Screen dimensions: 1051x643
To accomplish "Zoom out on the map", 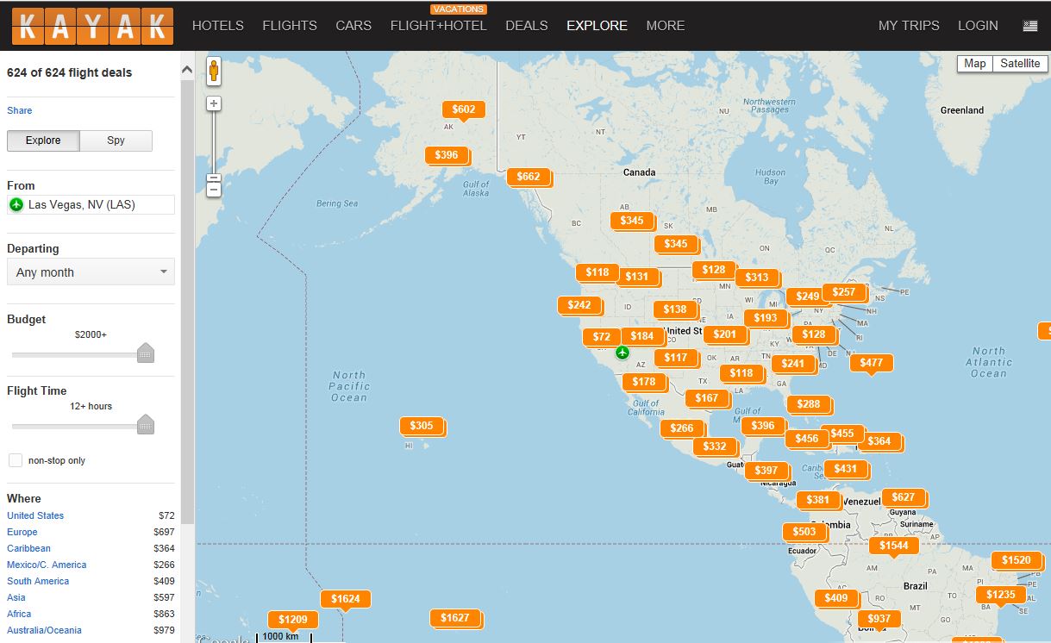I will tap(214, 190).
